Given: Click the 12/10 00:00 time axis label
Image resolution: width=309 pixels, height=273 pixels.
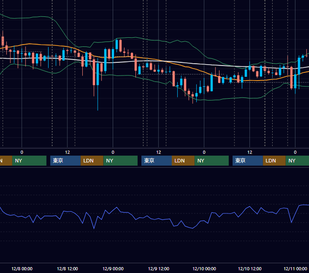Looking at the screenshot, I should (x=204, y=268).
